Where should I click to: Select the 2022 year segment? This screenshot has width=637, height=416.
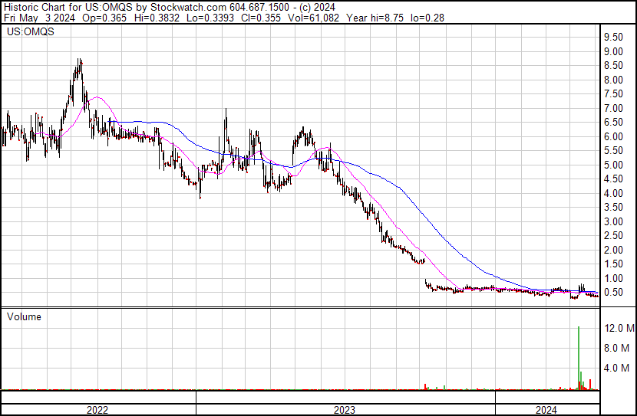(x=97, y=410)
